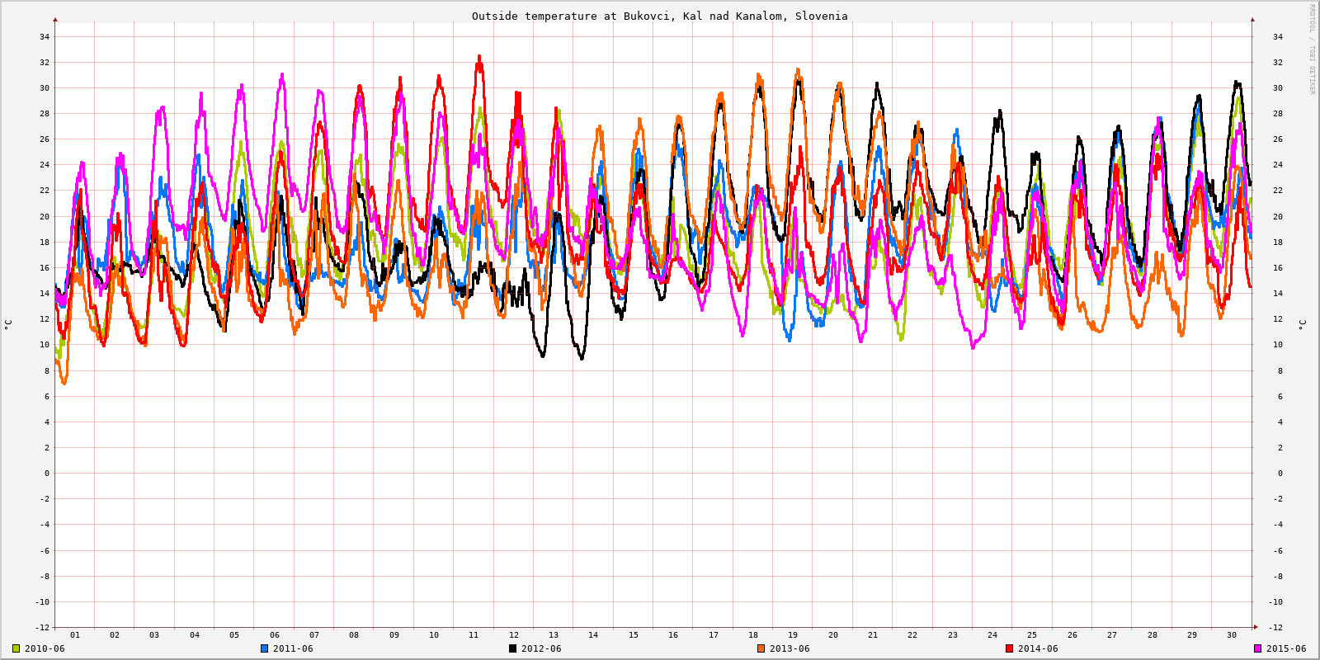Click the 34 label on left axis
Image resolution: width=1320 pixels, height=660 pixels.
(45, 36)
